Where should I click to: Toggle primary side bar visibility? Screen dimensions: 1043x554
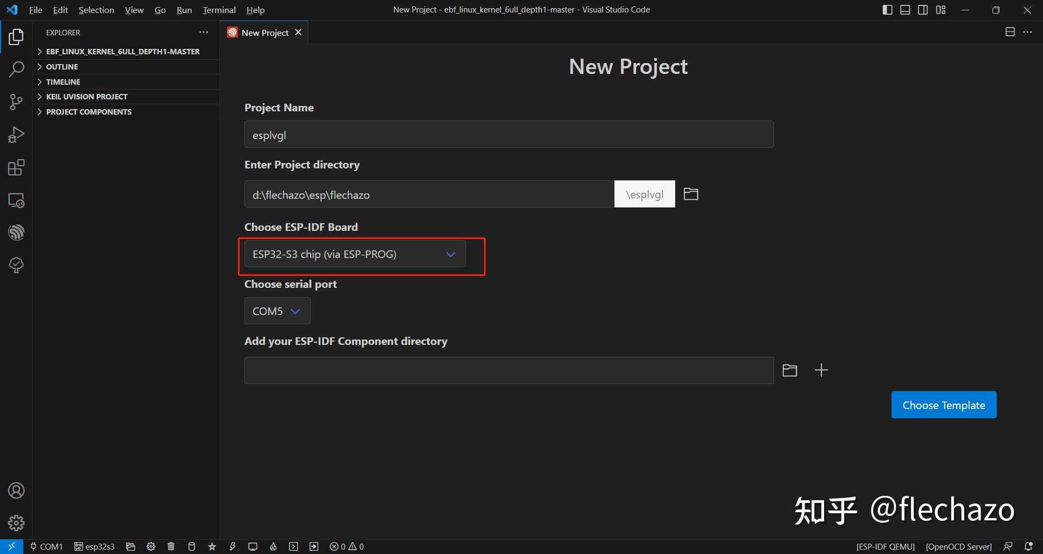pyautogui.click(x=888, y=10)
